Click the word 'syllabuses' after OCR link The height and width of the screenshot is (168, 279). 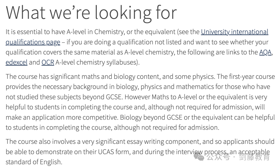[121, 62]
